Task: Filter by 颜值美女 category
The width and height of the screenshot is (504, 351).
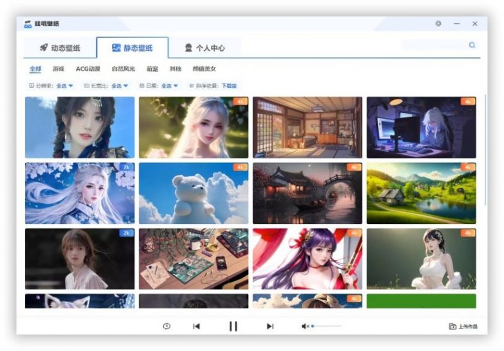Action: click(204, 69)
